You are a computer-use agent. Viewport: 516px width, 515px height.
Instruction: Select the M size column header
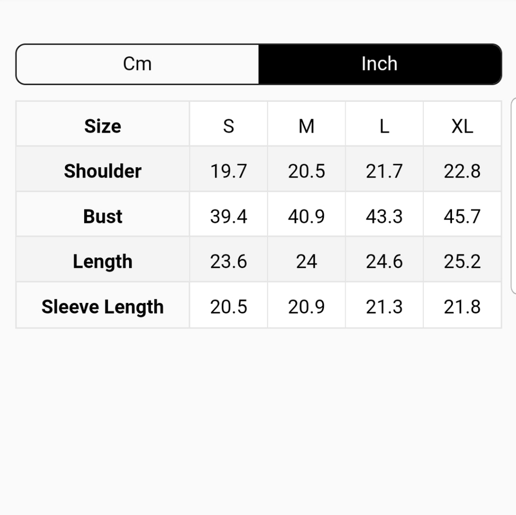[x=307, y=126]
